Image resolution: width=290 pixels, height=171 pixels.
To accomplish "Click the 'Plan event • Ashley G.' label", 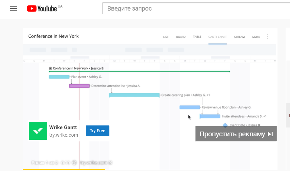I will click(87, 77).
